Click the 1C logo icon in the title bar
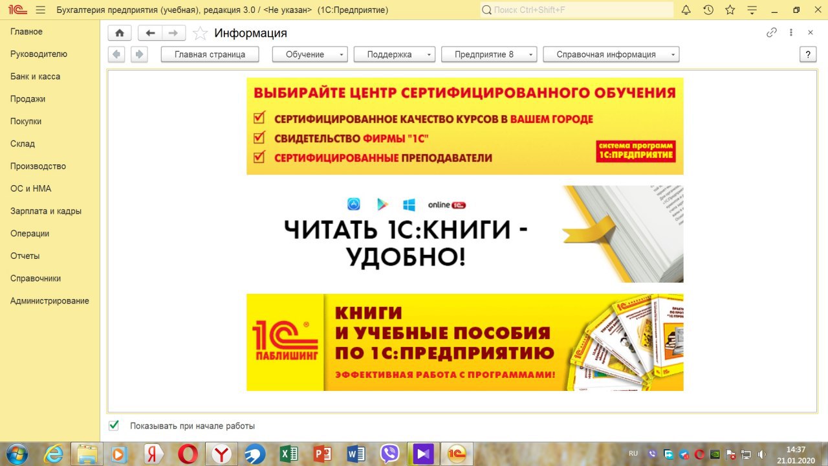 (x=17, y=10)
